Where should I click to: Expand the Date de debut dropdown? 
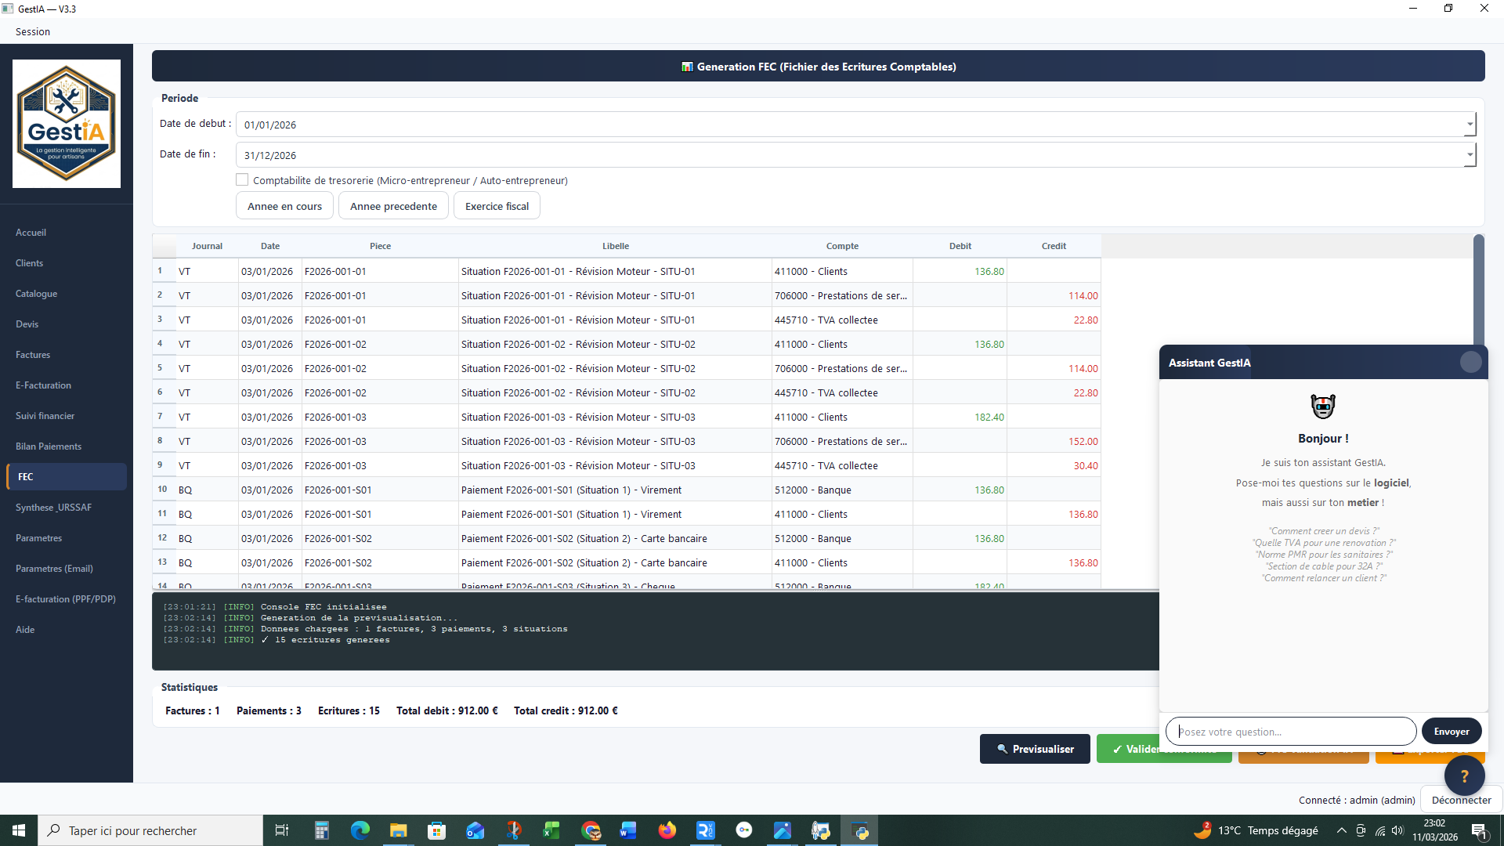tap(1470, 124)
